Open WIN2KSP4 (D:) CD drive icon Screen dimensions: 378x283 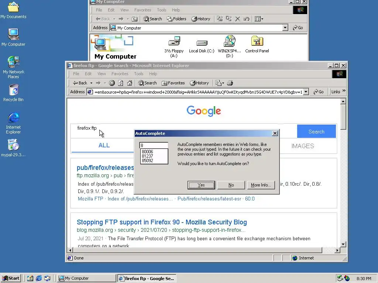[x=229, y=46]
